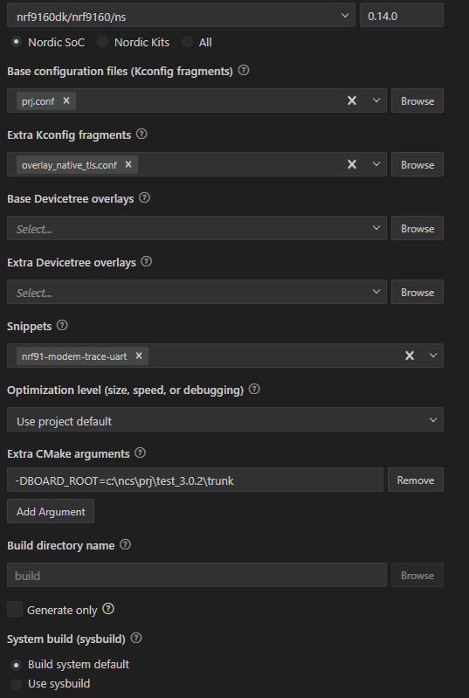Expand the board target nrf9160dk dropdown
The image size is (469, 698).
pos(181,15)
